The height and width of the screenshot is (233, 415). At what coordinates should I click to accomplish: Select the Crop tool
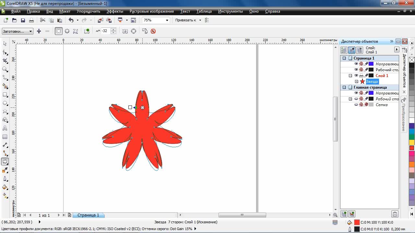coord(5,61)
